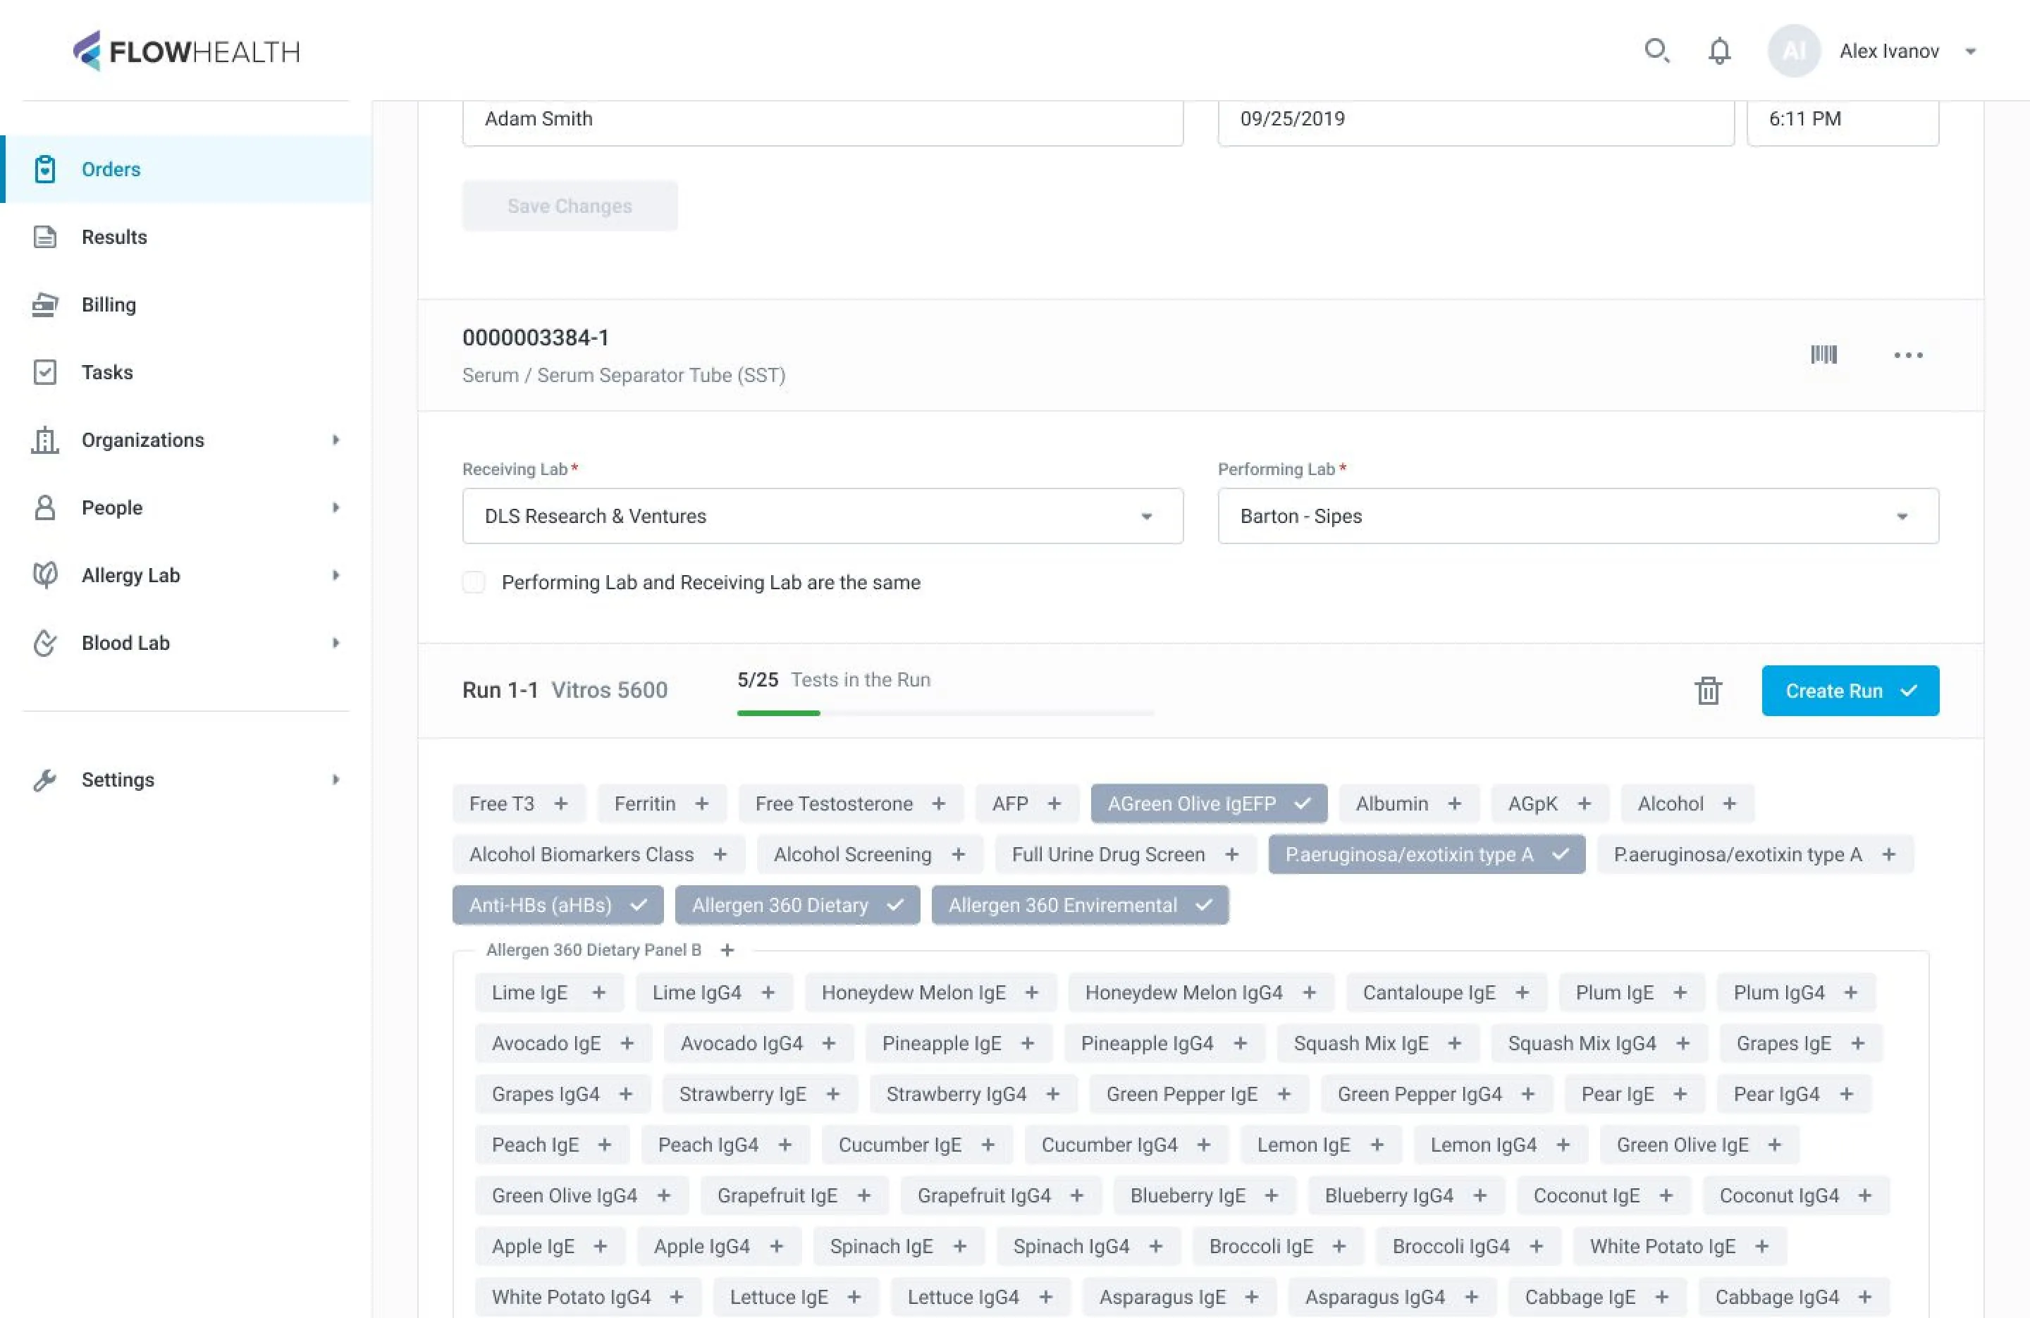Open the search magnifier icon

pyautogui.click(x=1656, y=51)
